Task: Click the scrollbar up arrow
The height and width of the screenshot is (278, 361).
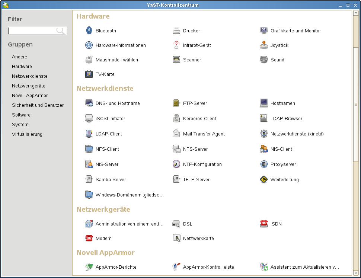Action: (356, 13)
